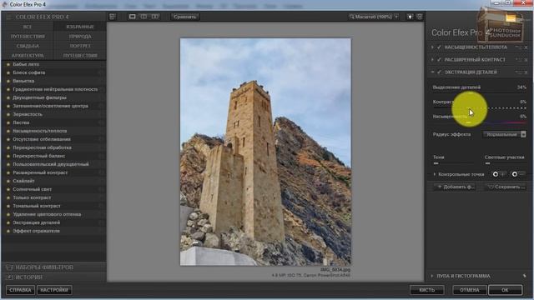Click the Выделение деталей slider track
The height and width of the screenshot is (300, 534).
coord(480,93)
